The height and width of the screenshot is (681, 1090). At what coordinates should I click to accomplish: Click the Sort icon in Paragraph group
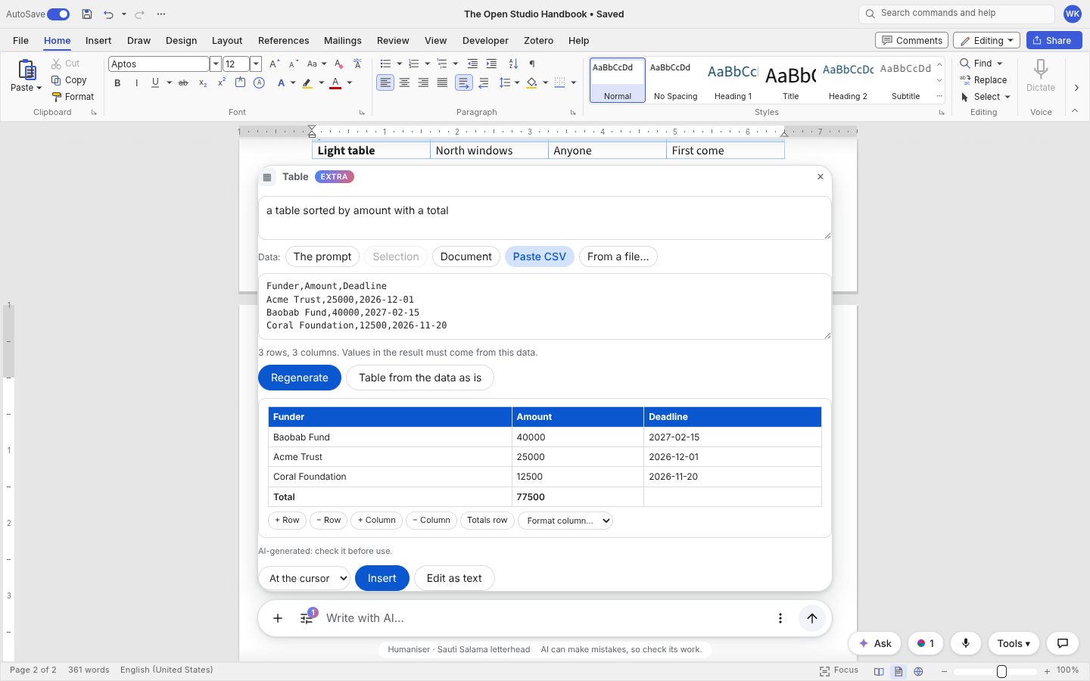[x=513, y=64]
